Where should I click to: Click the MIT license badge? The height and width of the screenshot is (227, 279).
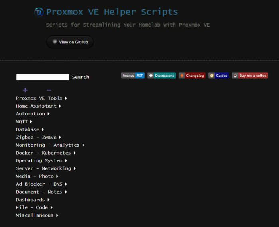coord(133,76)
